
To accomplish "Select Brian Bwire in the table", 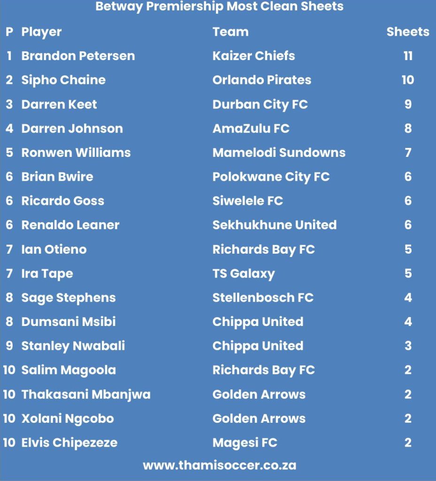I will tap(57, 177).
